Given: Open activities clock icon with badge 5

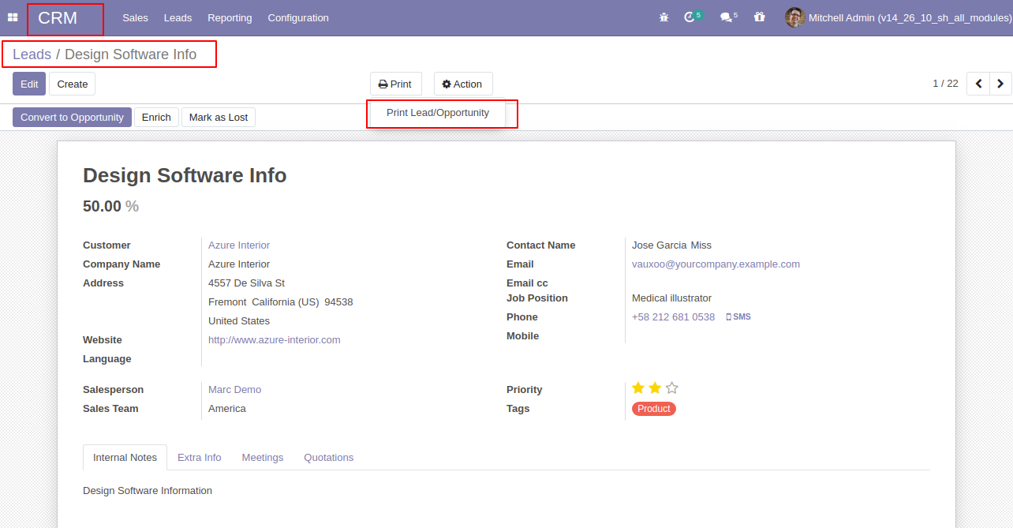Looking at the screenshot, I should (x=693, y=17).
